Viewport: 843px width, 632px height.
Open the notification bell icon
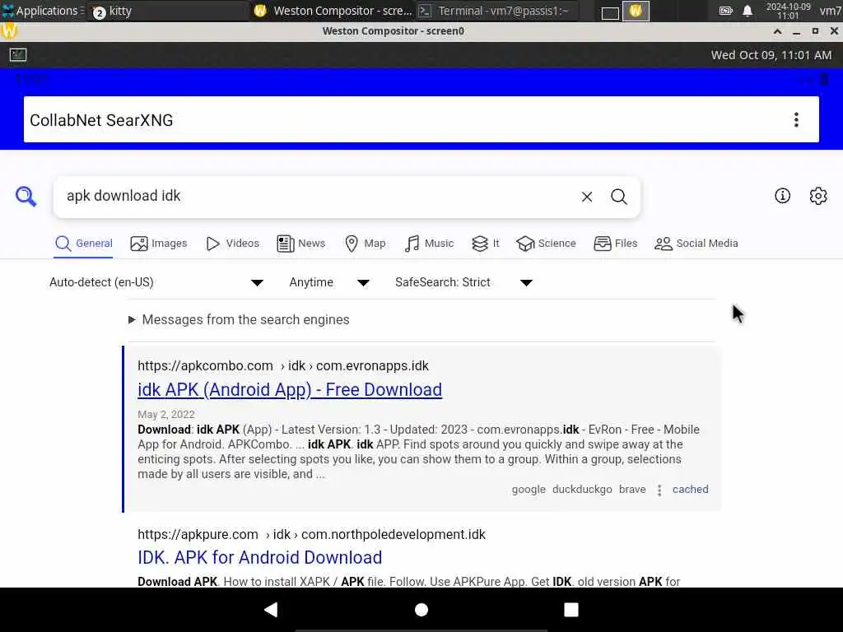point(748,11)
